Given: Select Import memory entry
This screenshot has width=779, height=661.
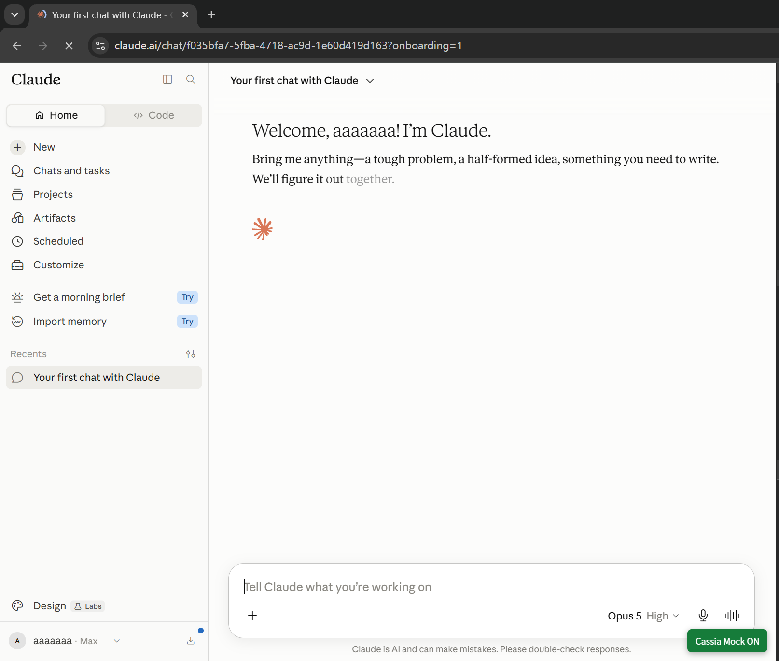Looking at the screenshot, I should [x=104, y=322].
